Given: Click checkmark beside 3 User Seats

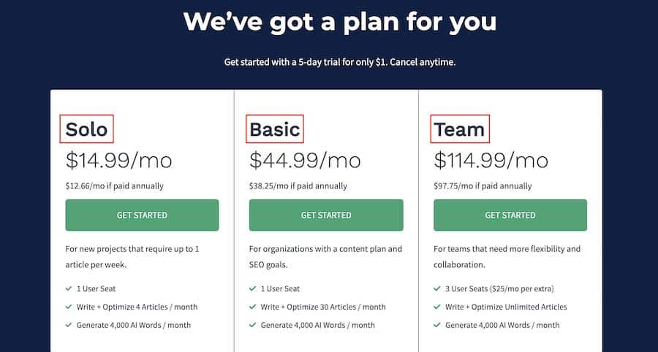Looking at the screenshot, I should point(437,288).
